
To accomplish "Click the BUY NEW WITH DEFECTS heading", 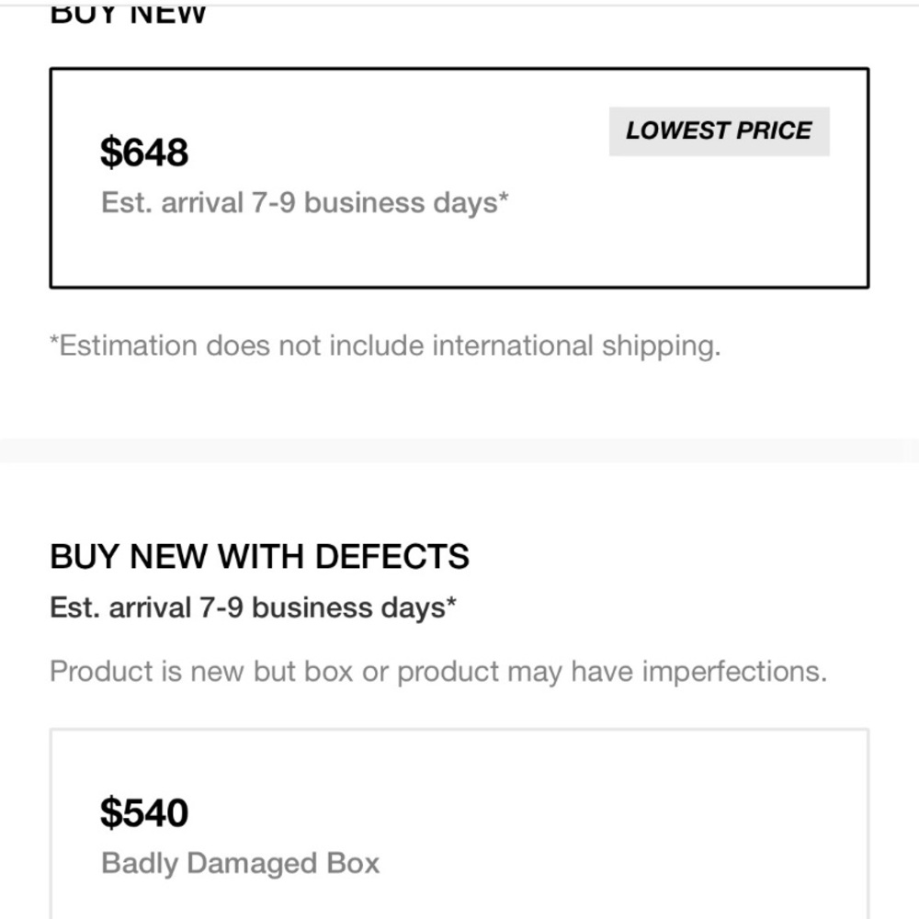I will point(259,557).
